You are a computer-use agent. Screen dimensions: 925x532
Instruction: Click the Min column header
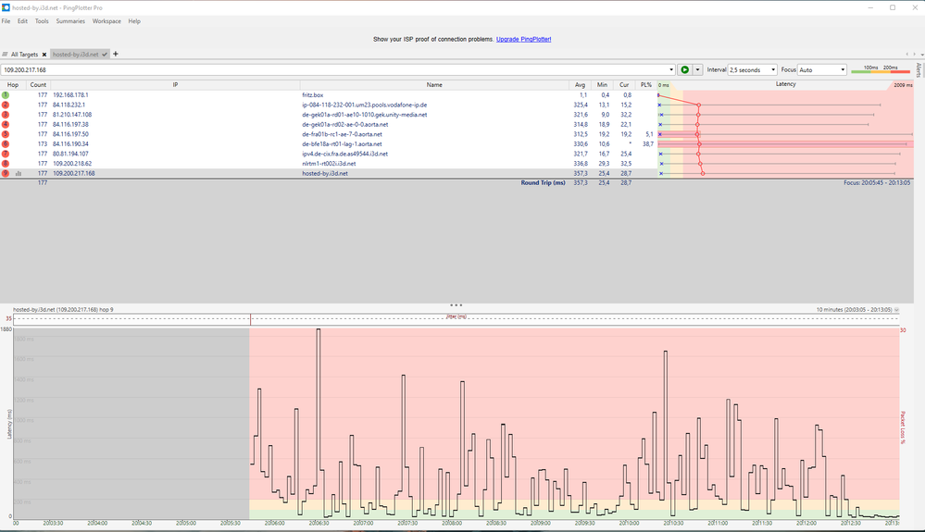coord(602,85)
